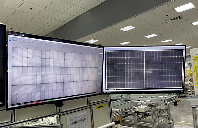Click left green indicator in left monitor status bar
The image size is (198, 128).
pyautogui.click(x=48, y=101)
